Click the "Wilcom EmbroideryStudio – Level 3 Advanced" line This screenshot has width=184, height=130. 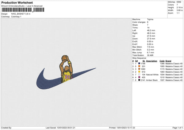point(22,6)
